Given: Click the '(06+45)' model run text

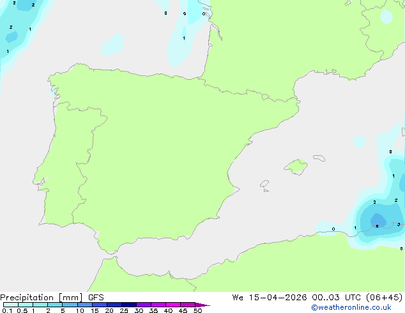Looking at the screenshot, I should (385, 298).
